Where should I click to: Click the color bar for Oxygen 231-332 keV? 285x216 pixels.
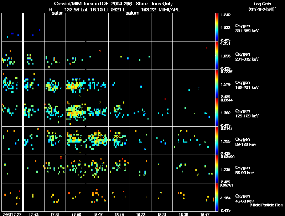(x=217, y=56)
